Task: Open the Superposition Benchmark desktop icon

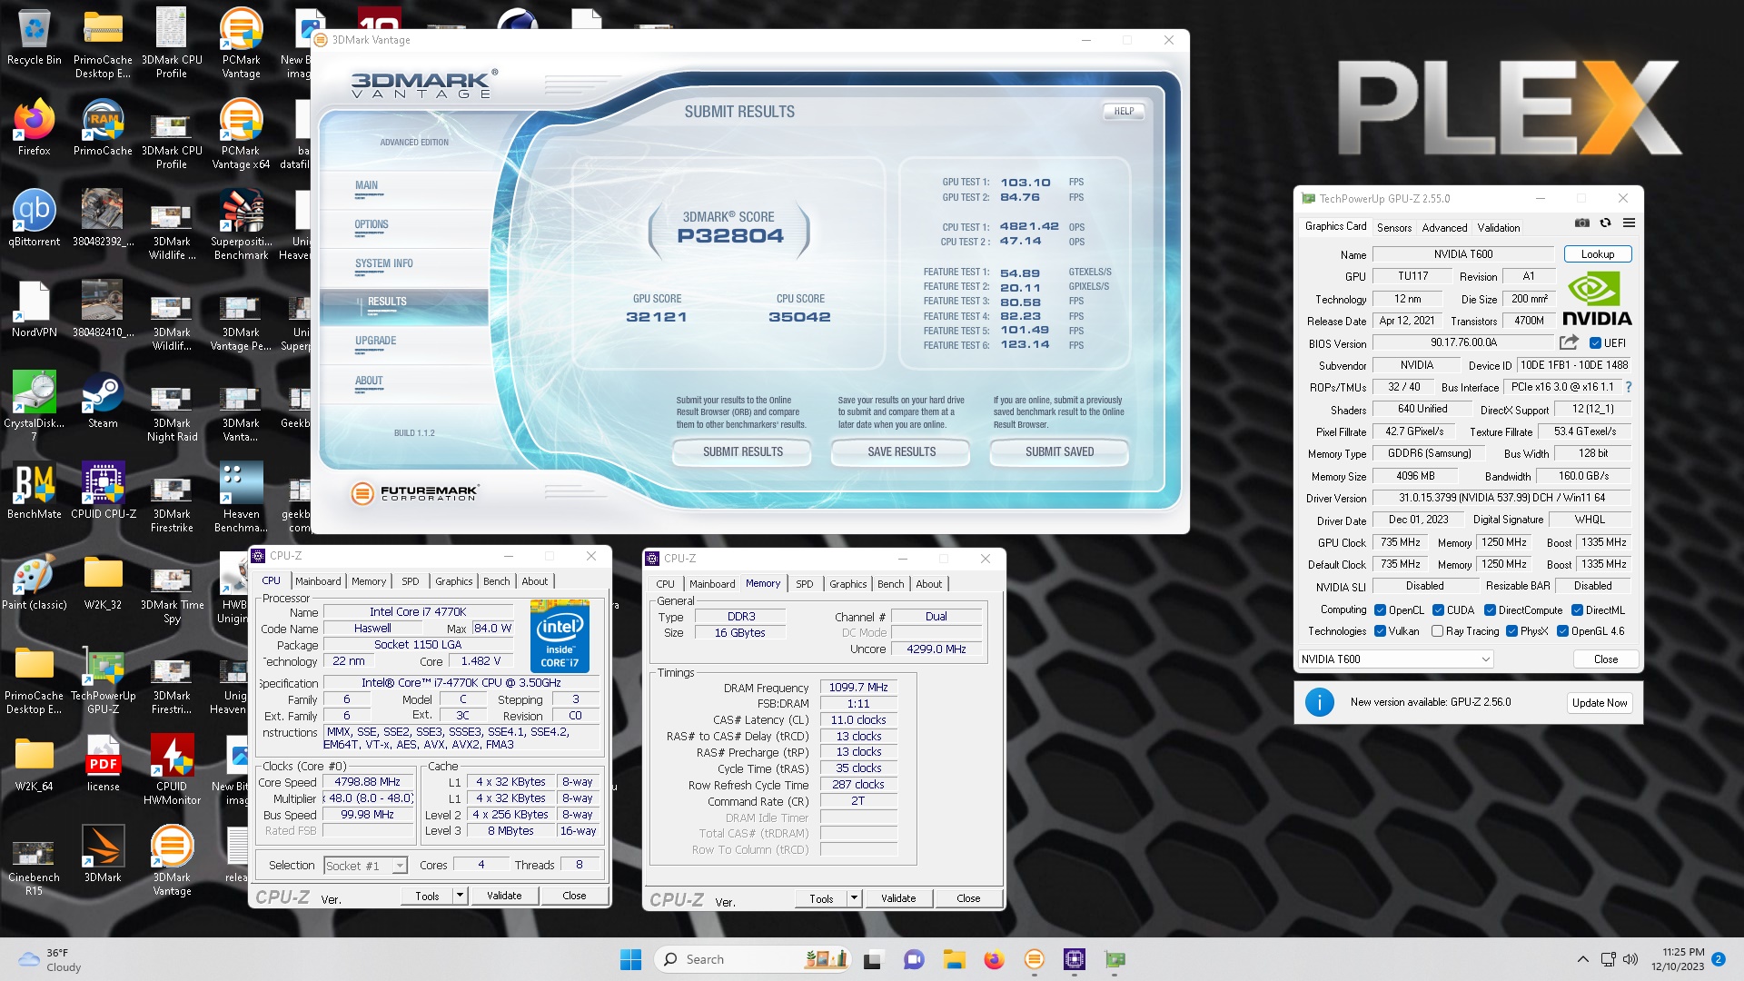Action: point(241,224)
